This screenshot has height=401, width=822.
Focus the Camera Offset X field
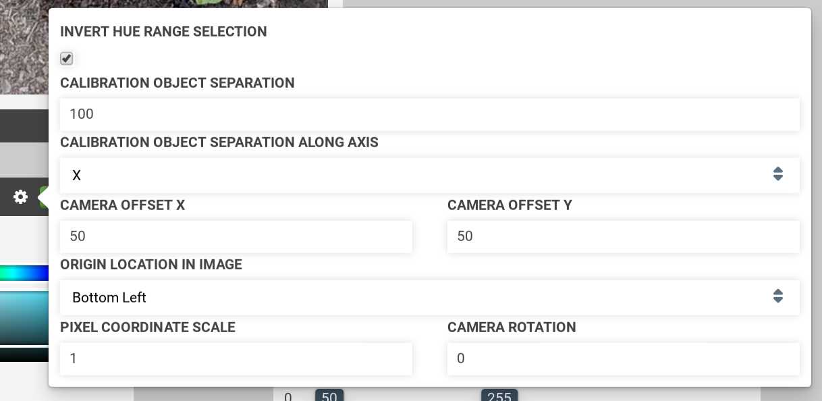pyautogui.click(x=236, y=236)
